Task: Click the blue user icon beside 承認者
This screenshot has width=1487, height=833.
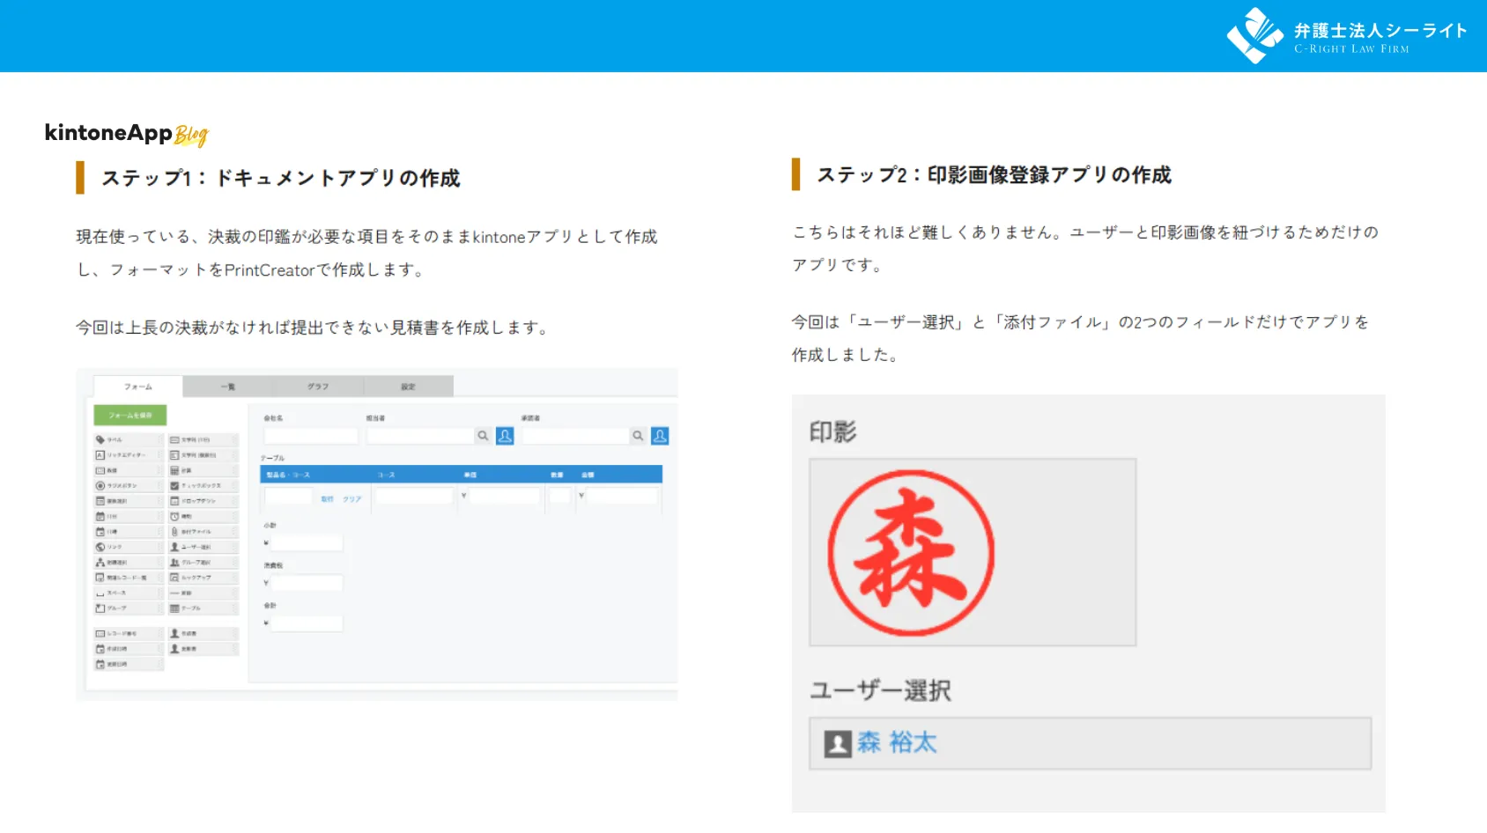Action: [x=660, y=436]
